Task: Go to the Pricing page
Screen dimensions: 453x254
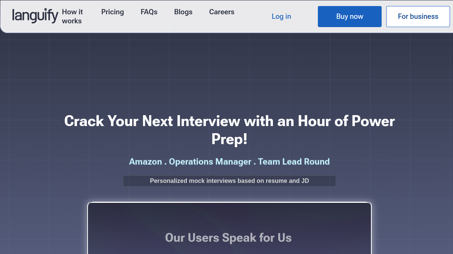Action: (112, 12)
